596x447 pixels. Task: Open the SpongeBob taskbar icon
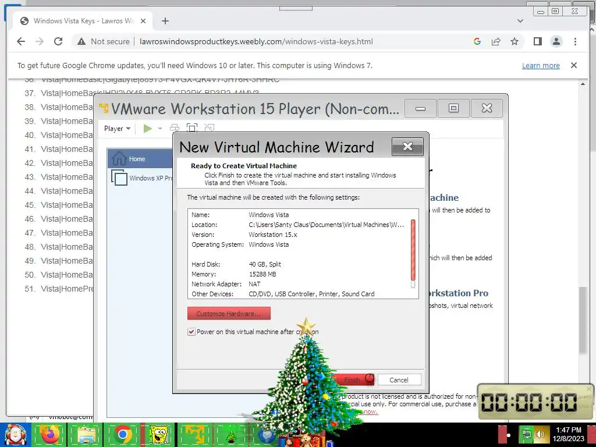pos(158,435)
